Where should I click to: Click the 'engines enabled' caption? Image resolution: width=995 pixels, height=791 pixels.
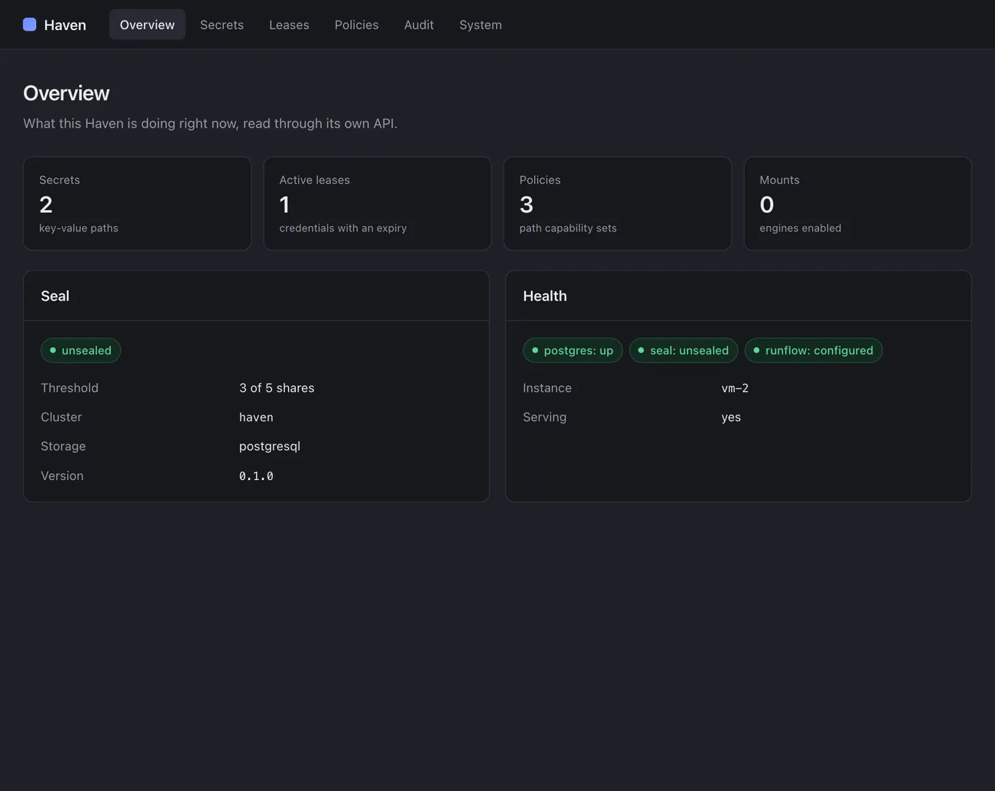point(800,228)
